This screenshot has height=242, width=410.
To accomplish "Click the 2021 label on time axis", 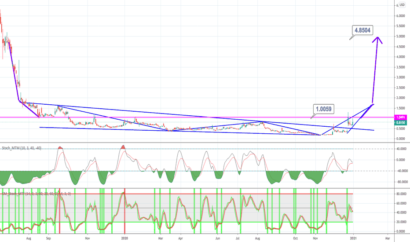I will [354, 238].
